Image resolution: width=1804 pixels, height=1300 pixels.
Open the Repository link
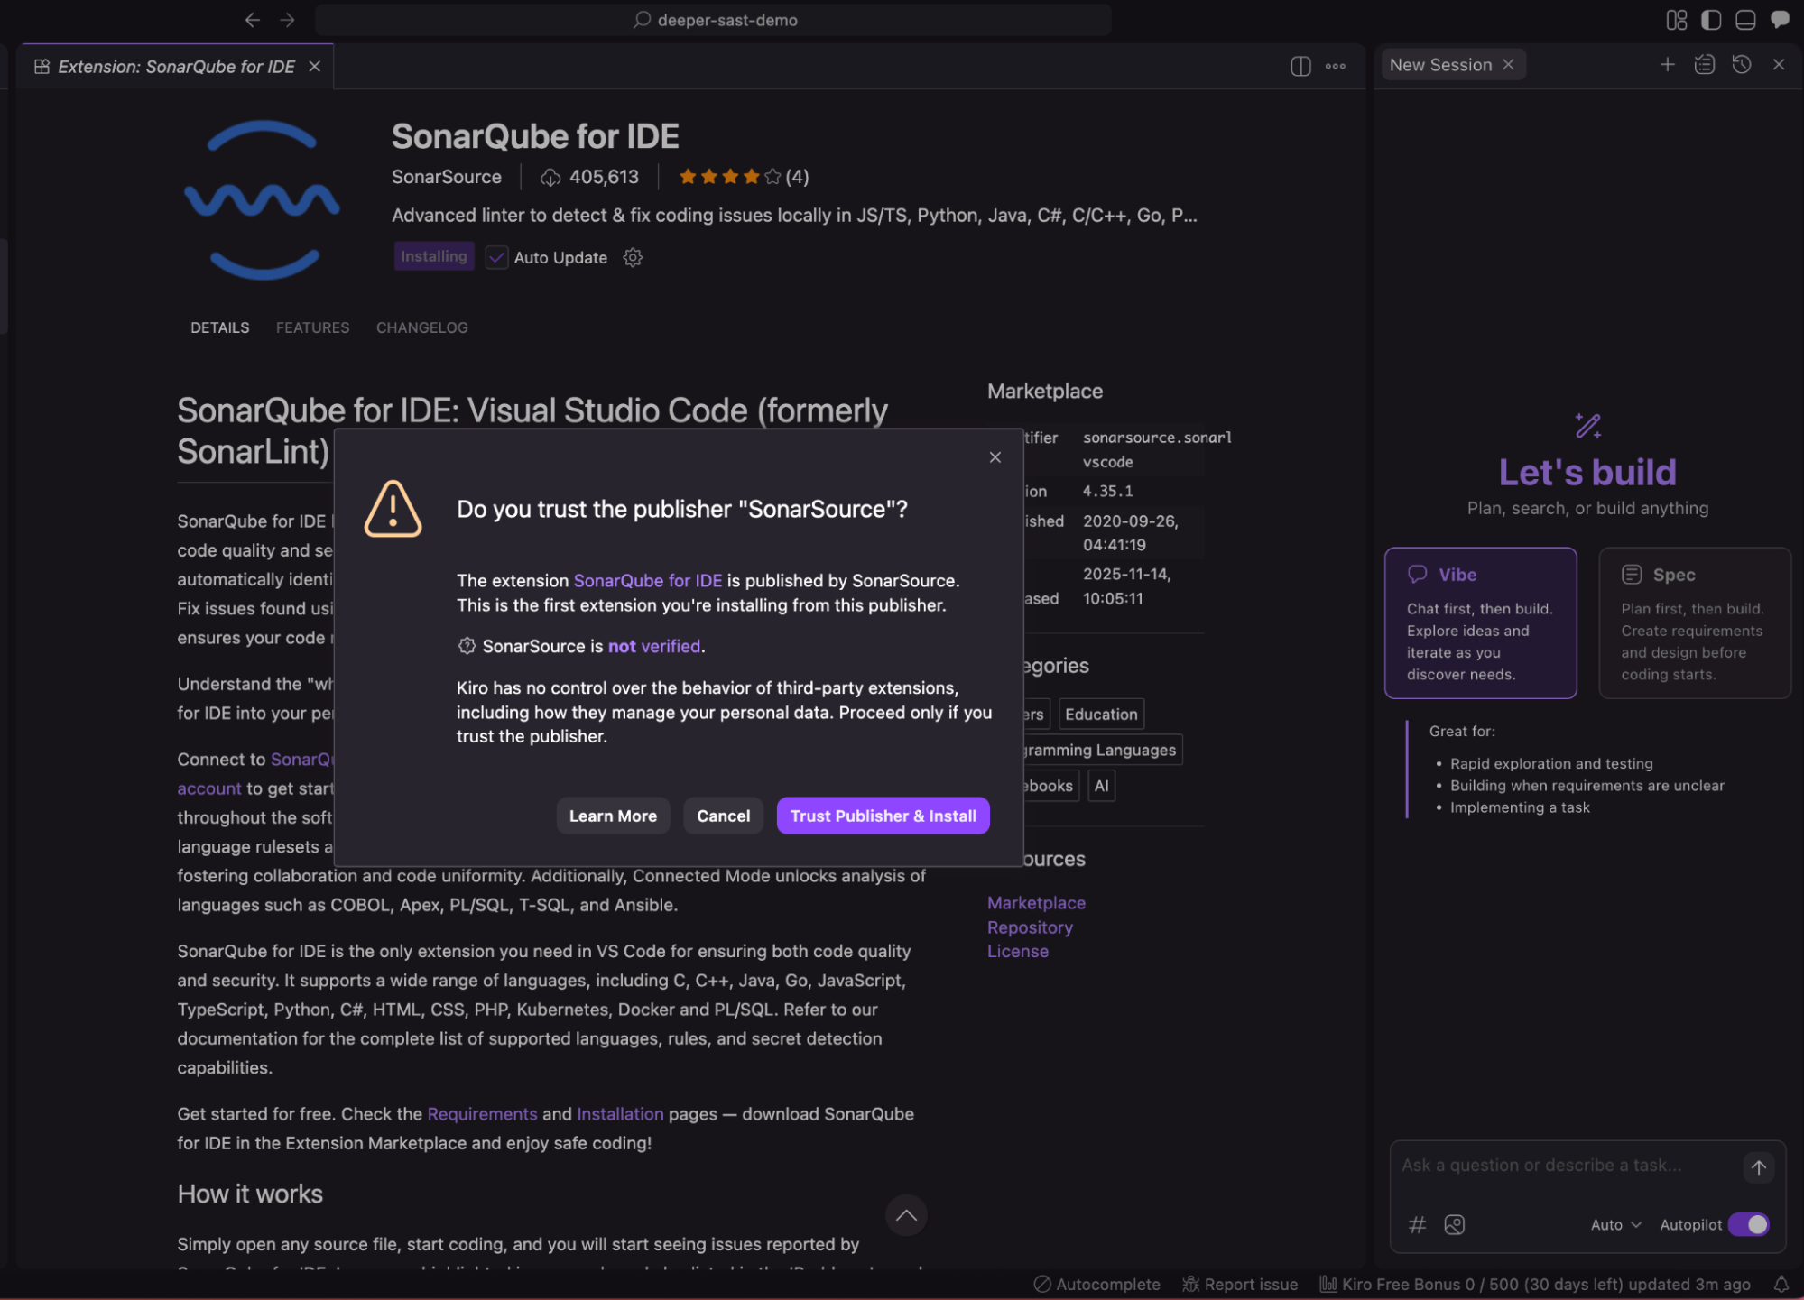[1029, 927]
